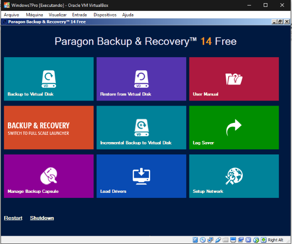Open the Ajuda menu

pyautogui.click(x=128, y=15)
